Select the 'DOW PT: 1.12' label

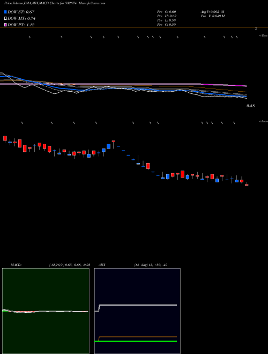click(21, 25)
